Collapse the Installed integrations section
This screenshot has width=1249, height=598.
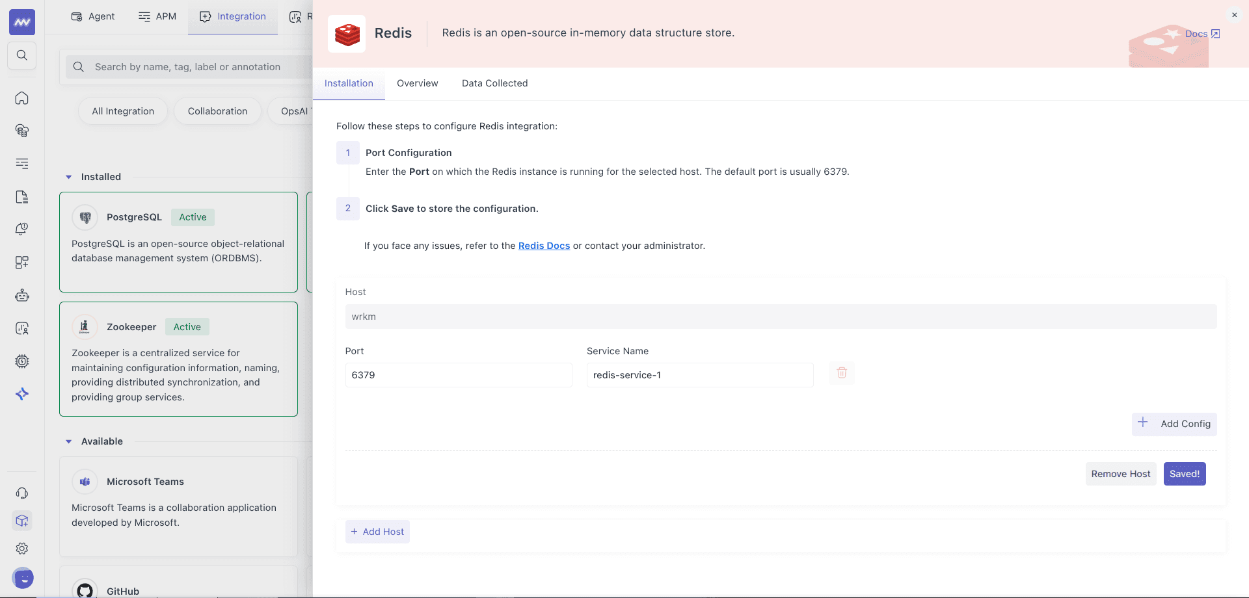tap(70, 177)
